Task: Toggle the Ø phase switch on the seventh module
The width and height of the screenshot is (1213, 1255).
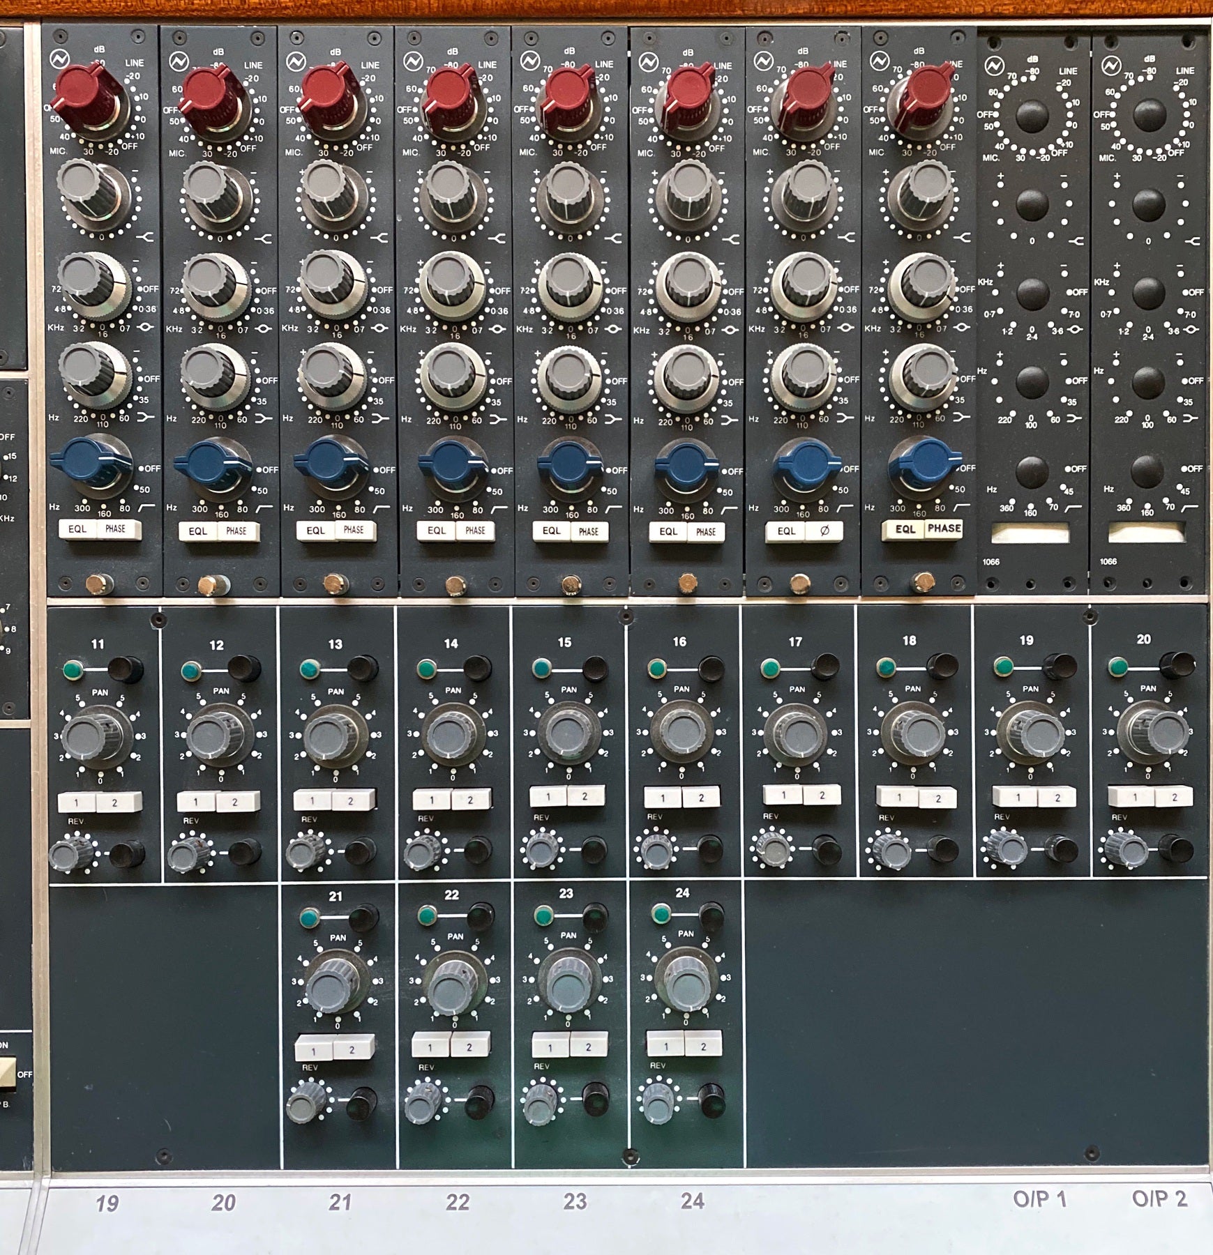Action: (824, 531)
